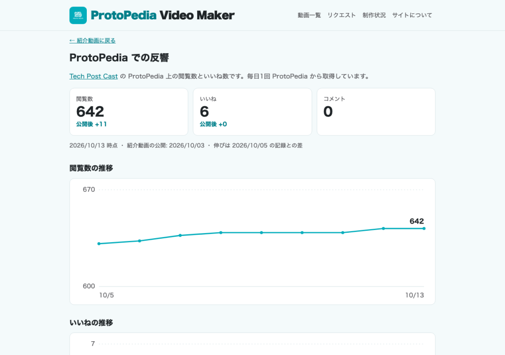Select サイトについて in the header
Viewport: 505px width, 355px height.
pyautogui.click(x=412, y=15)
